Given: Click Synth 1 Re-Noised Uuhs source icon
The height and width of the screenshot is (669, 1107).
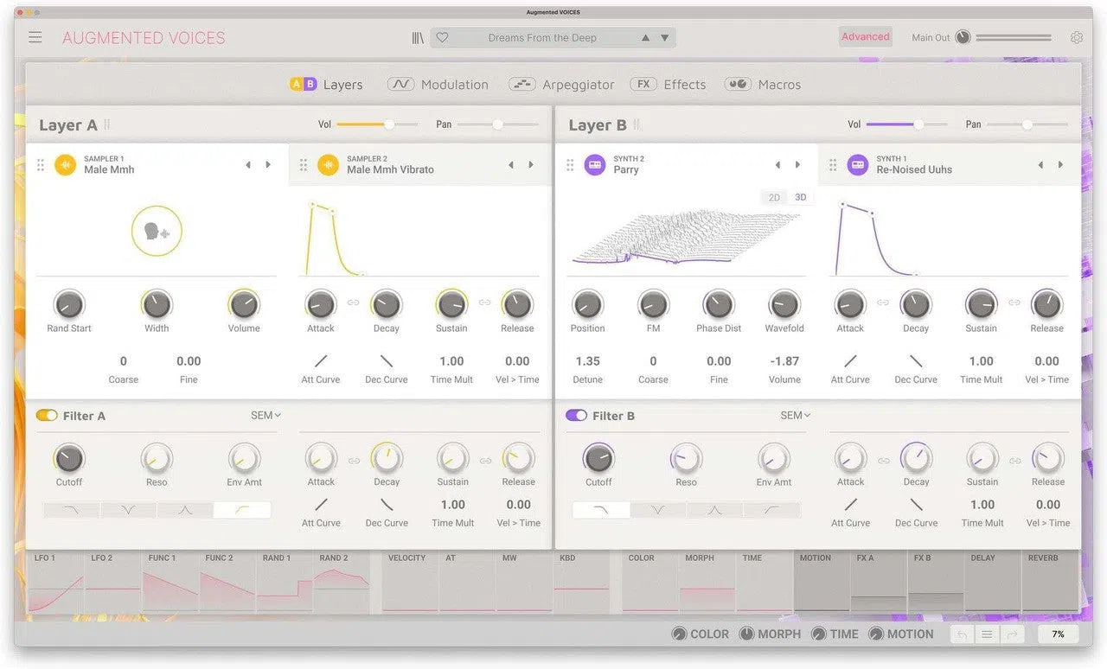Looking at the screenshot, I should 857,164.
